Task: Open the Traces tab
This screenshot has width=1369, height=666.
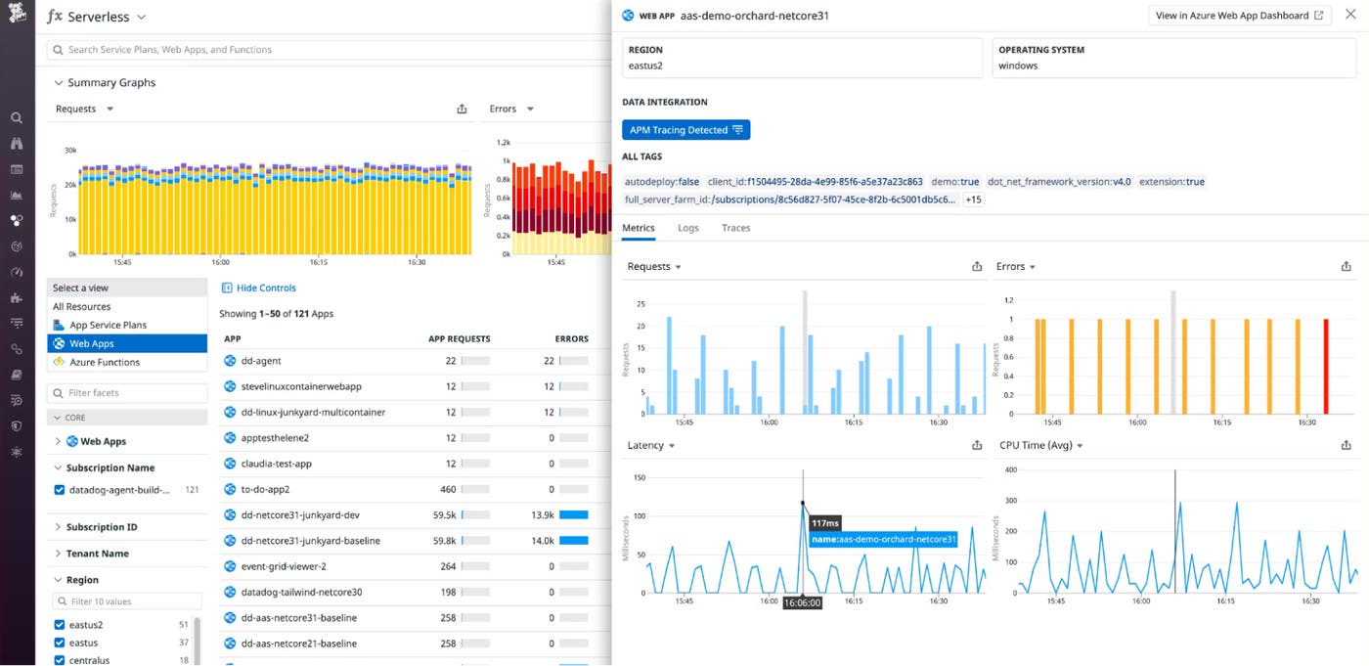Action: pos(735,227)
